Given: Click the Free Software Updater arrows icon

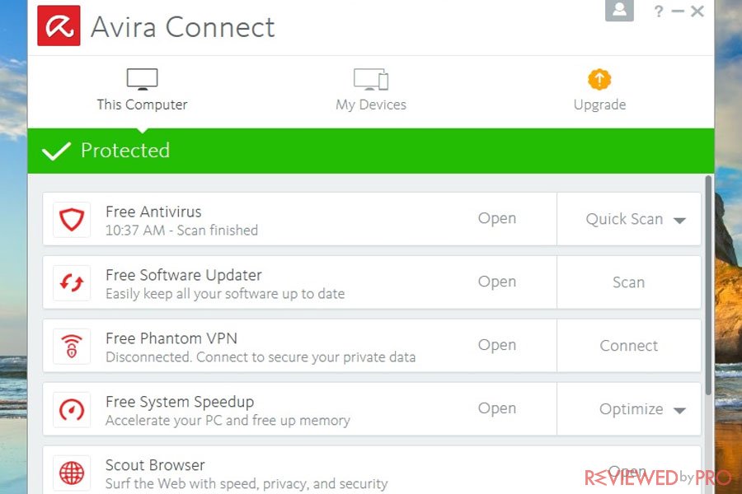Looking at the screenshot, I should coord(72,282).
